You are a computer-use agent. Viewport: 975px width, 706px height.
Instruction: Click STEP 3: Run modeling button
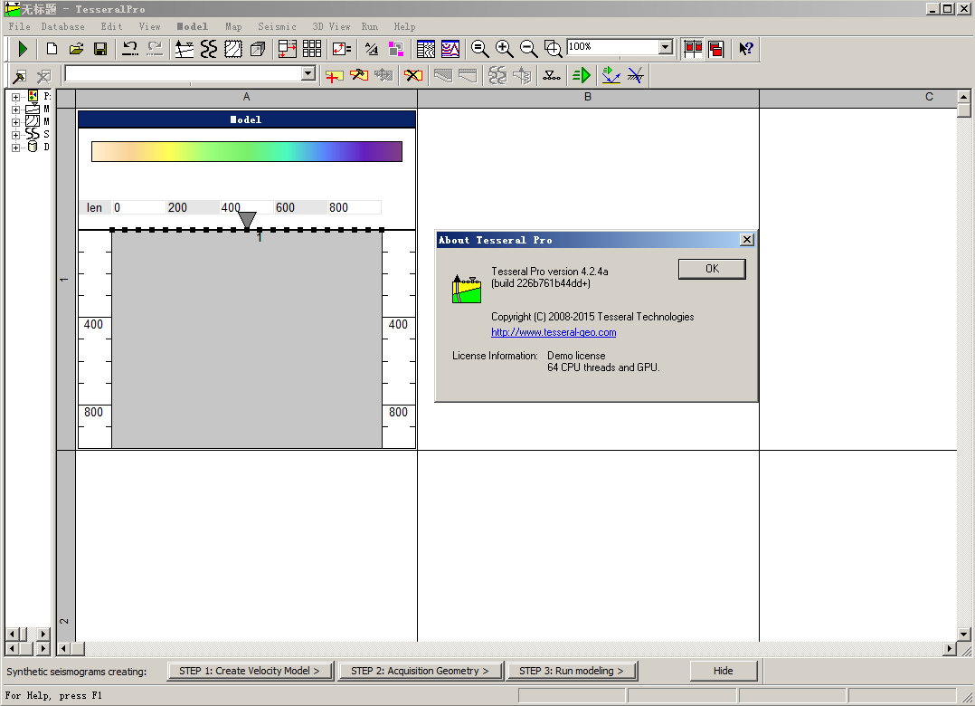(572, 671)
